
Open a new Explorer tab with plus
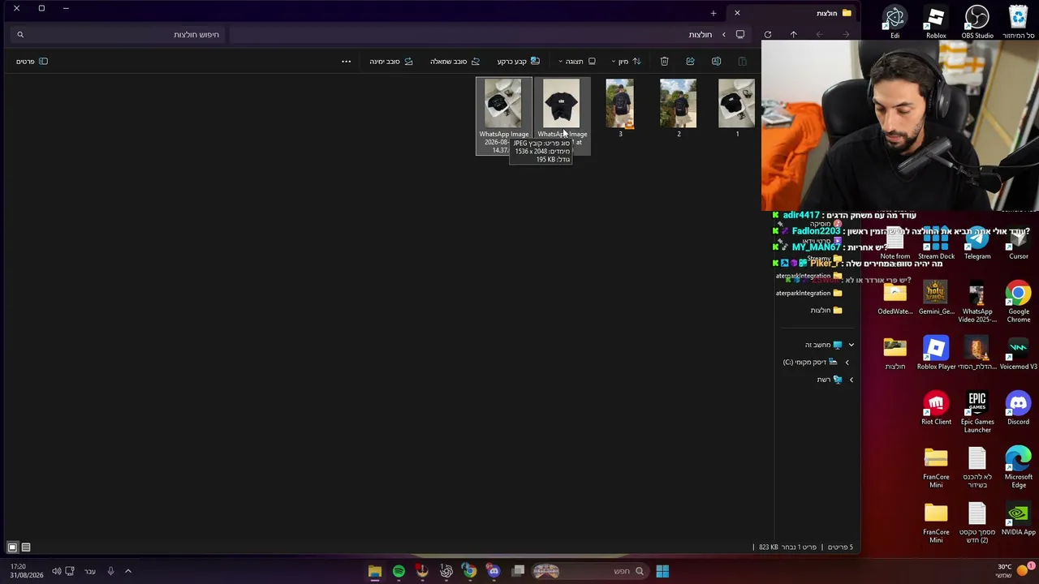713,13
